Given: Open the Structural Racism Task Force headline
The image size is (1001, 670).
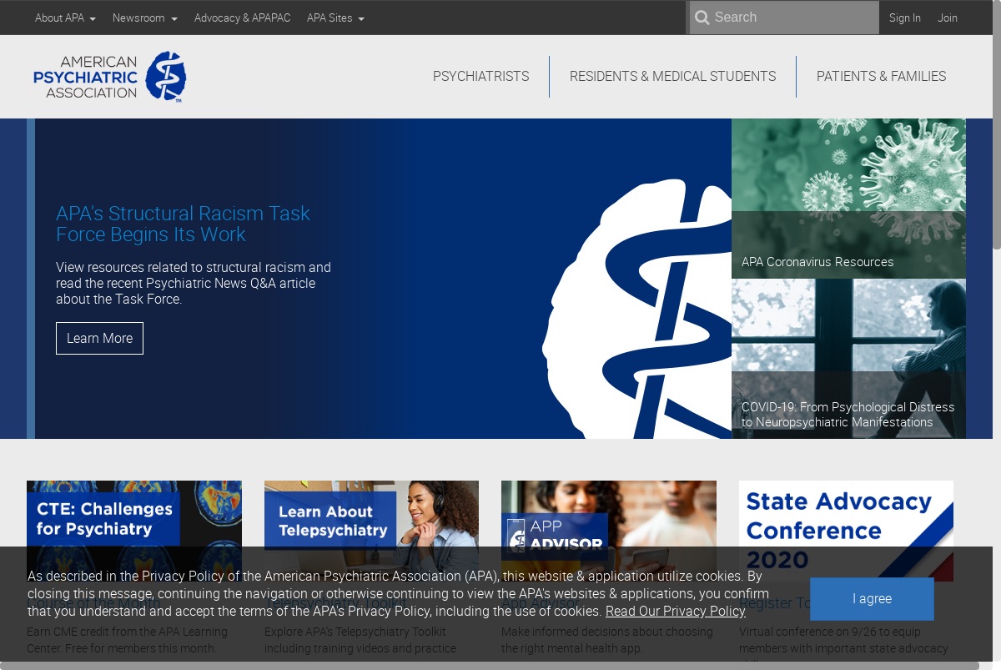Looking at the screenshot, I should pyautogui.click(x=183, y=224).
